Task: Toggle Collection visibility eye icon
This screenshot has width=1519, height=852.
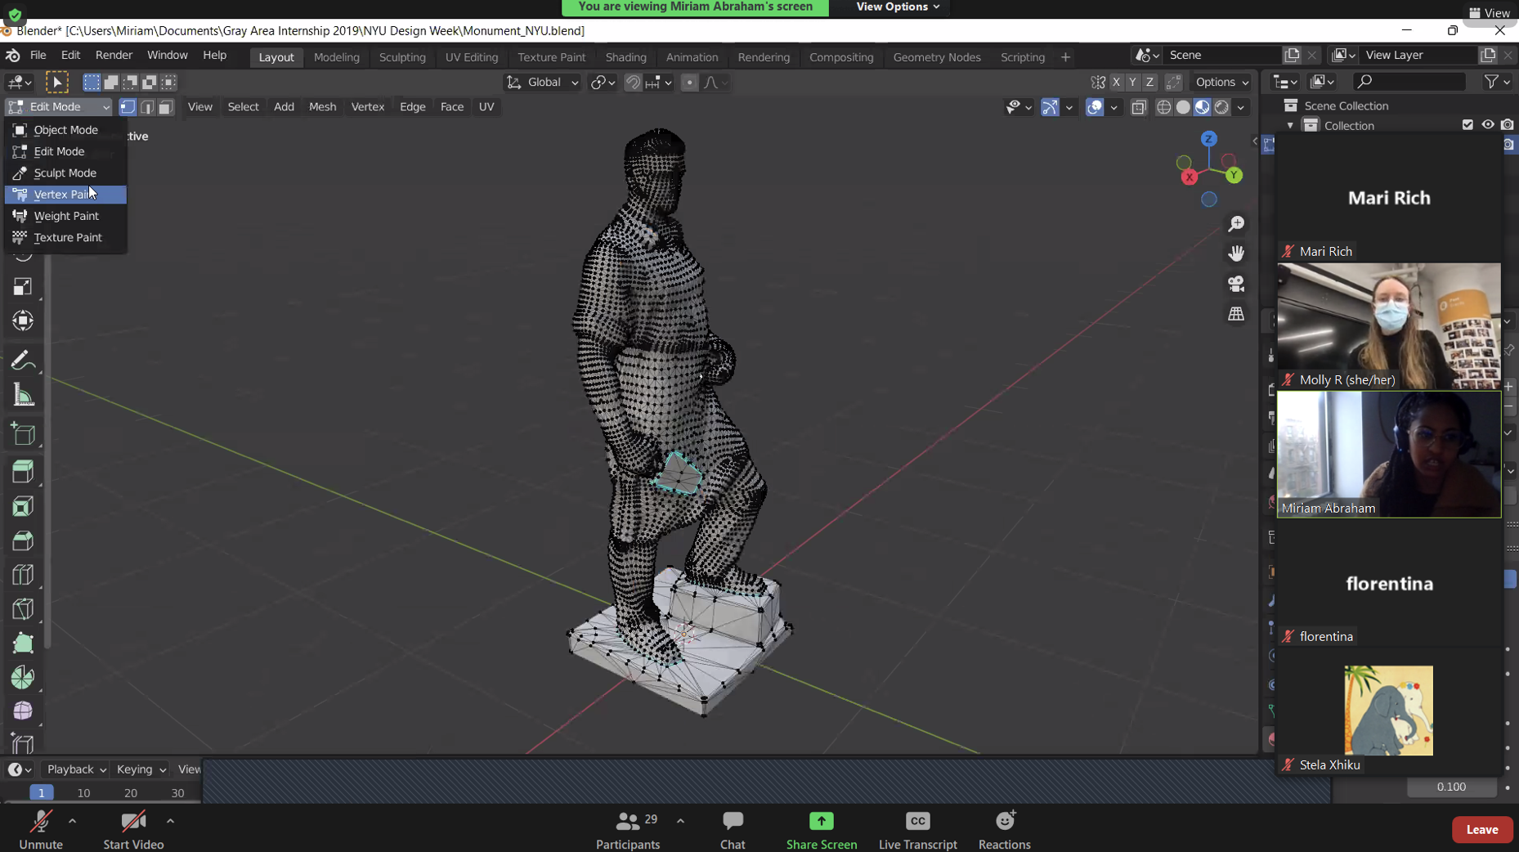Action: point(1487,125)
